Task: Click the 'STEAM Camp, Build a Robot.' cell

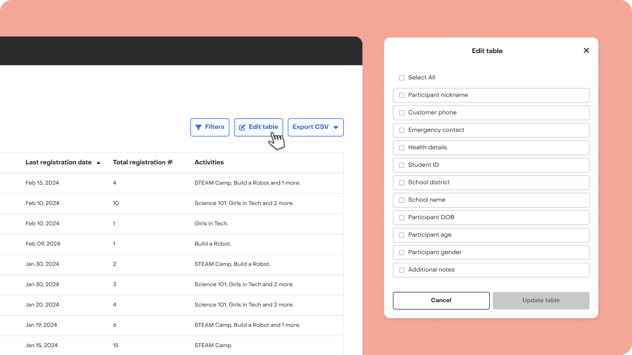Action: coord(233,264)
